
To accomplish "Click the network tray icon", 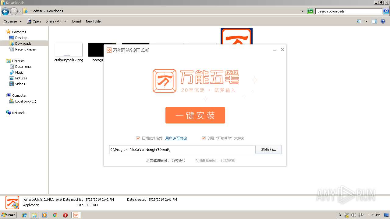I will tap(346, 215).
